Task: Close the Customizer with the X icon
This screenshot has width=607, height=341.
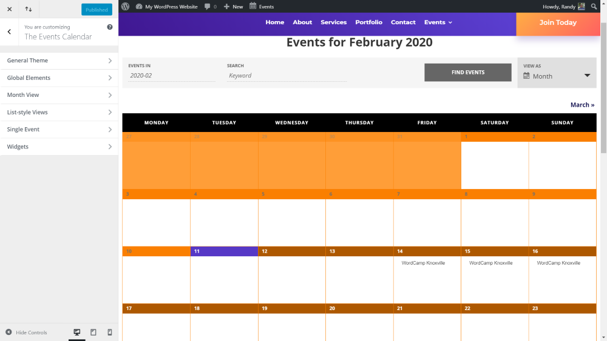Action: point(9,9)
